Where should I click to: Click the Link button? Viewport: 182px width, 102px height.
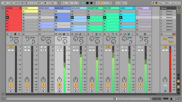coord(5,3)
